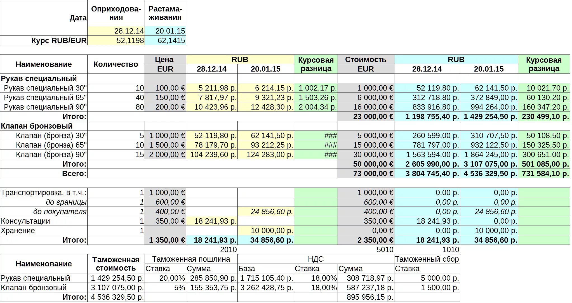Select customs value cell 3 107 075,00 р.
The width and height of the screenshot is (572, 303).
pos(116,288)
